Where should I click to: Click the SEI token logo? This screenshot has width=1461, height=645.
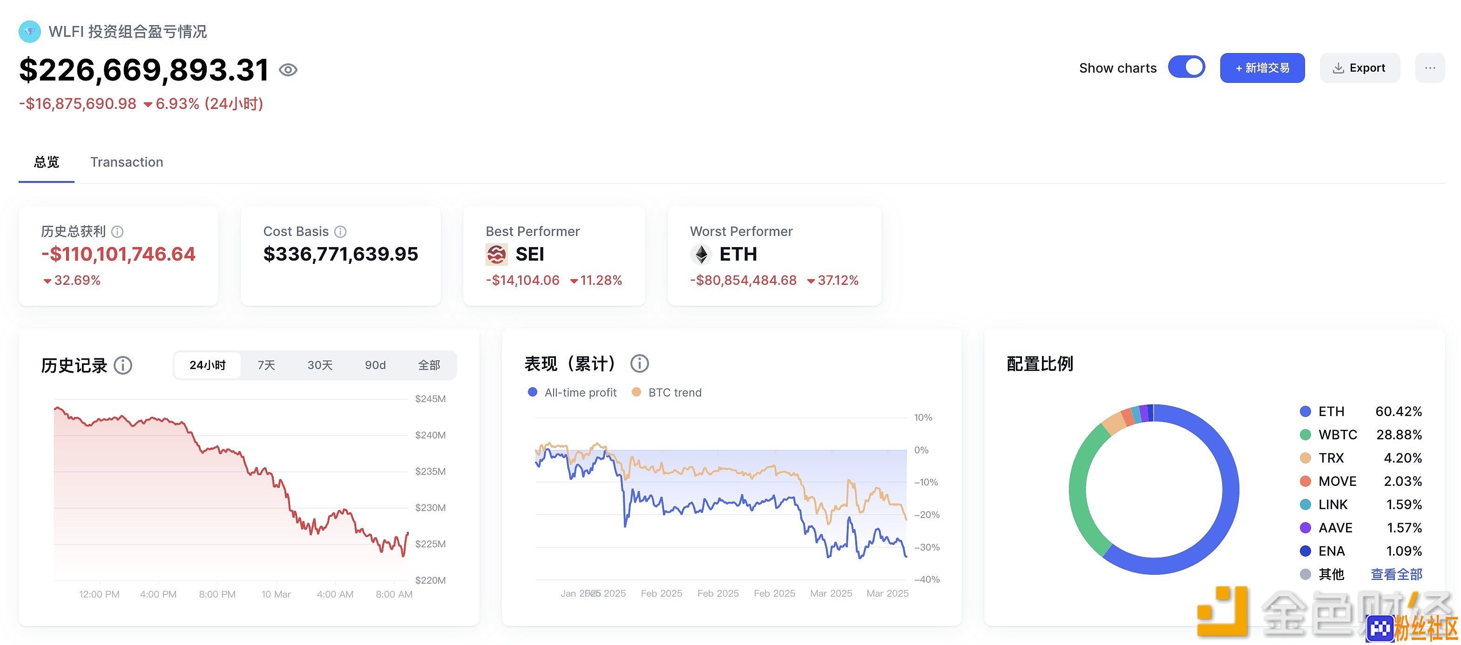[x=496, y=255]
